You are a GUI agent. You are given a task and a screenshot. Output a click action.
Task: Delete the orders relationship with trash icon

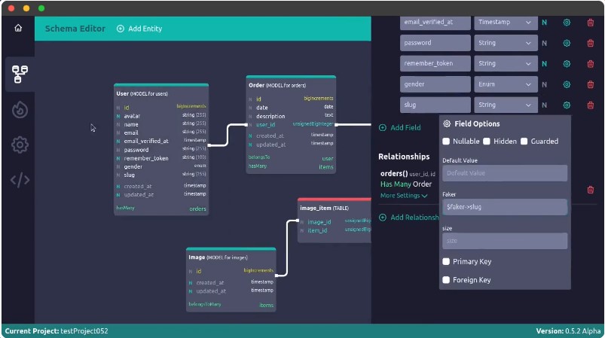click(x=590, y=190)
